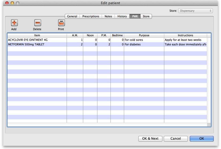Click the Purpose column header
Viewport: 221px width, 149px height.
click(144, 35)
